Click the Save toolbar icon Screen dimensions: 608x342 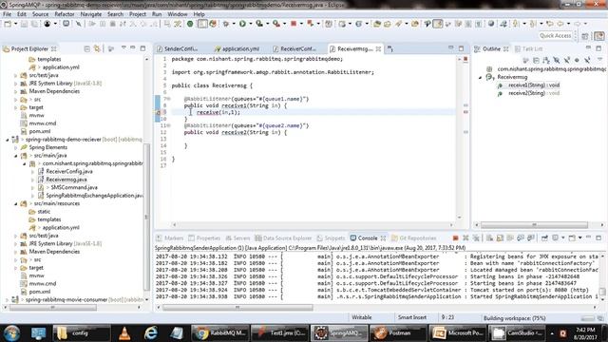pyautogui.click(x=24, y=24)
